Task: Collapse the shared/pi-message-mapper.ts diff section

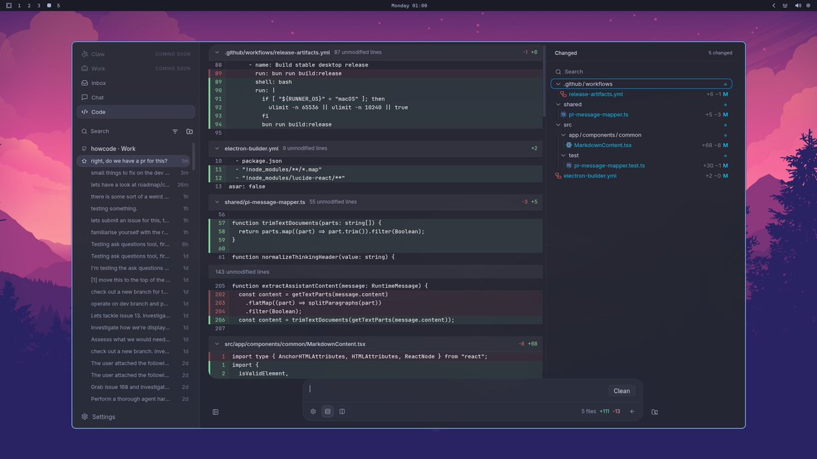Action: tap(217, 202)
